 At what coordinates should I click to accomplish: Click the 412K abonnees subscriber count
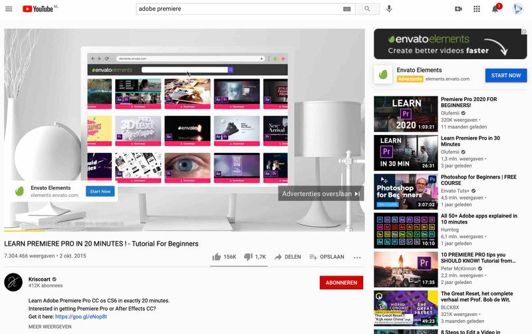pyautogui.click(x=45, y=286)
